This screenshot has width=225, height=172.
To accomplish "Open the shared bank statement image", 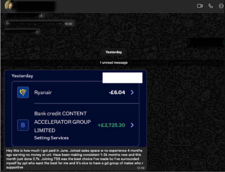I will (75, 108).
